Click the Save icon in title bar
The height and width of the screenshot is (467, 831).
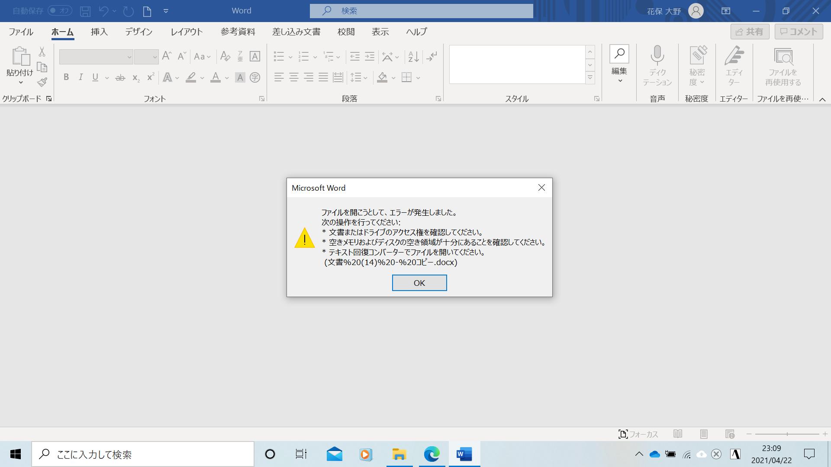point(85,11)
